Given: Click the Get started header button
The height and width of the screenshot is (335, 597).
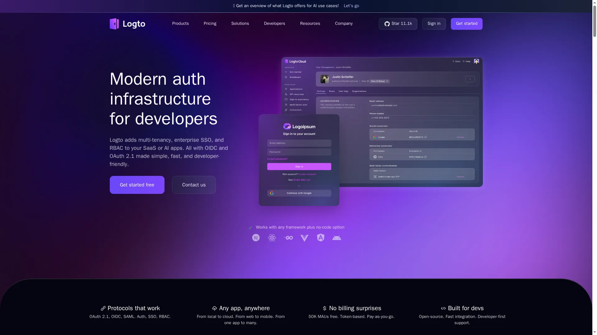Looking at the screenshot, I should coord(466,24).
